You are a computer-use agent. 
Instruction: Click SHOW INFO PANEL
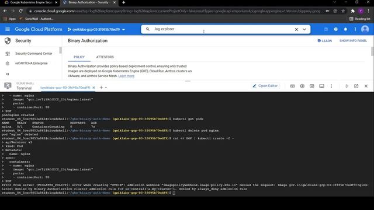pos(353,41)
